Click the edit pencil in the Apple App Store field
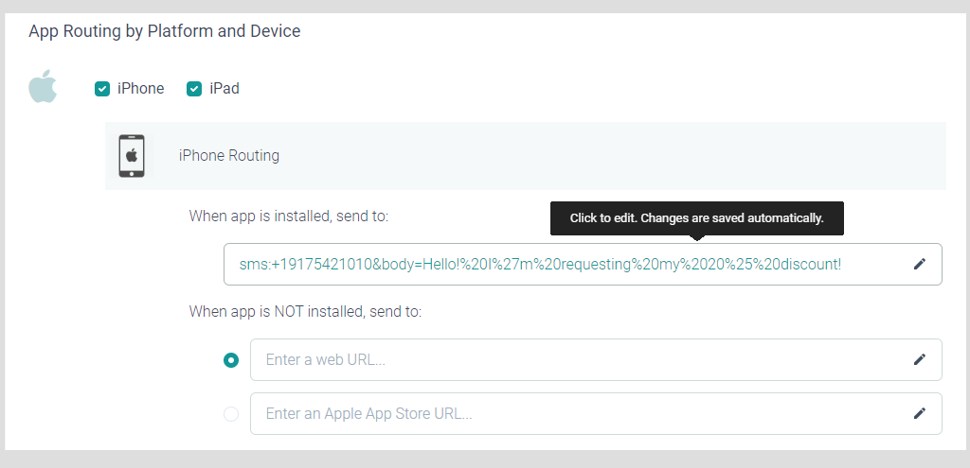Screen dimensions: 970x468 (x=919, y=413)
